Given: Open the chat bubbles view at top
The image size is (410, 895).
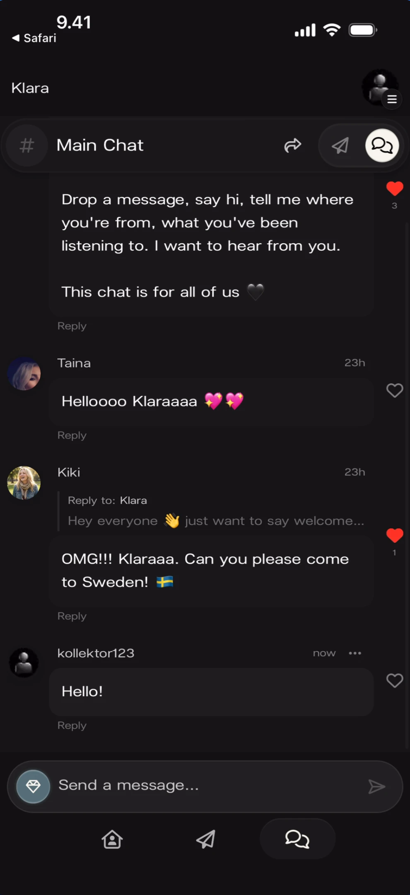Looking at the screenshot, I should point(381,145).
